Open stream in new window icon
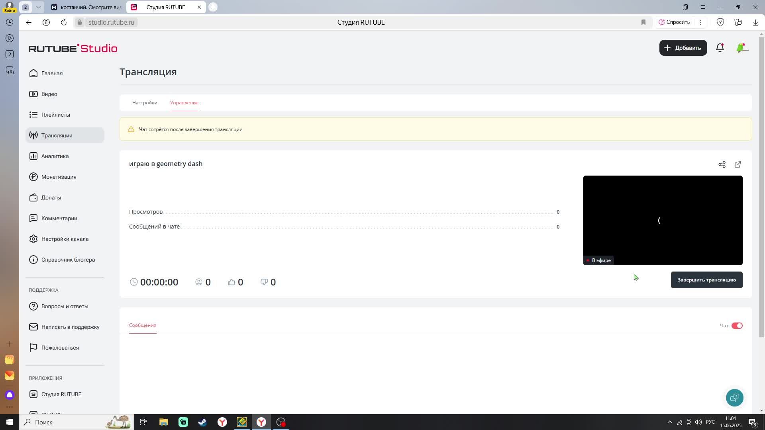Image resolution: width=765 pixels, height=430 pixels. click(738, 164)
